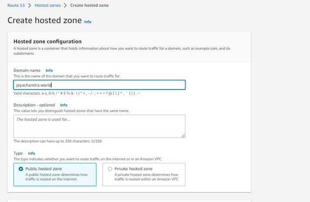Viewport: 310px width, 202px height.
Task: Click the Description textarea resize handle
Action: click(x=183, y=136)
